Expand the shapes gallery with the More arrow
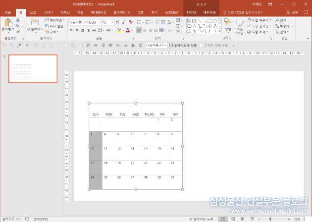Viewport: 312px width, 222px height. (x=220, y=31)
